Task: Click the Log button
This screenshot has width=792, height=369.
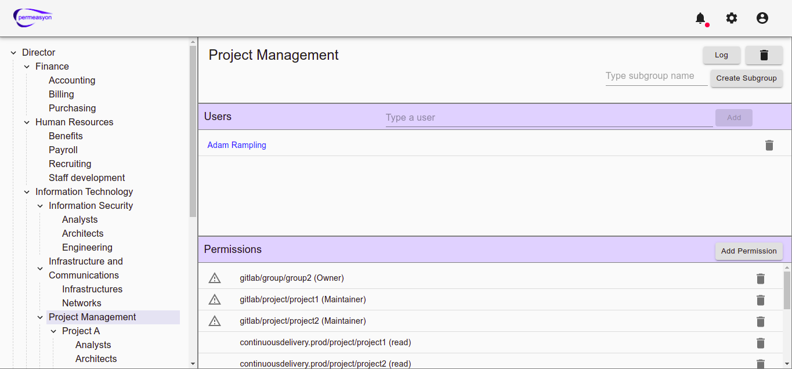Action: (721, 55)
